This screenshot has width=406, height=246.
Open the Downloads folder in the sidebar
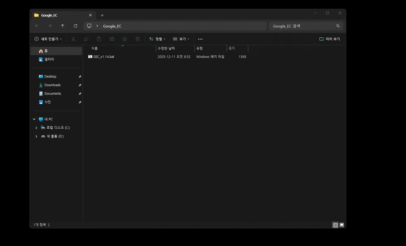[x=52, y=85]
